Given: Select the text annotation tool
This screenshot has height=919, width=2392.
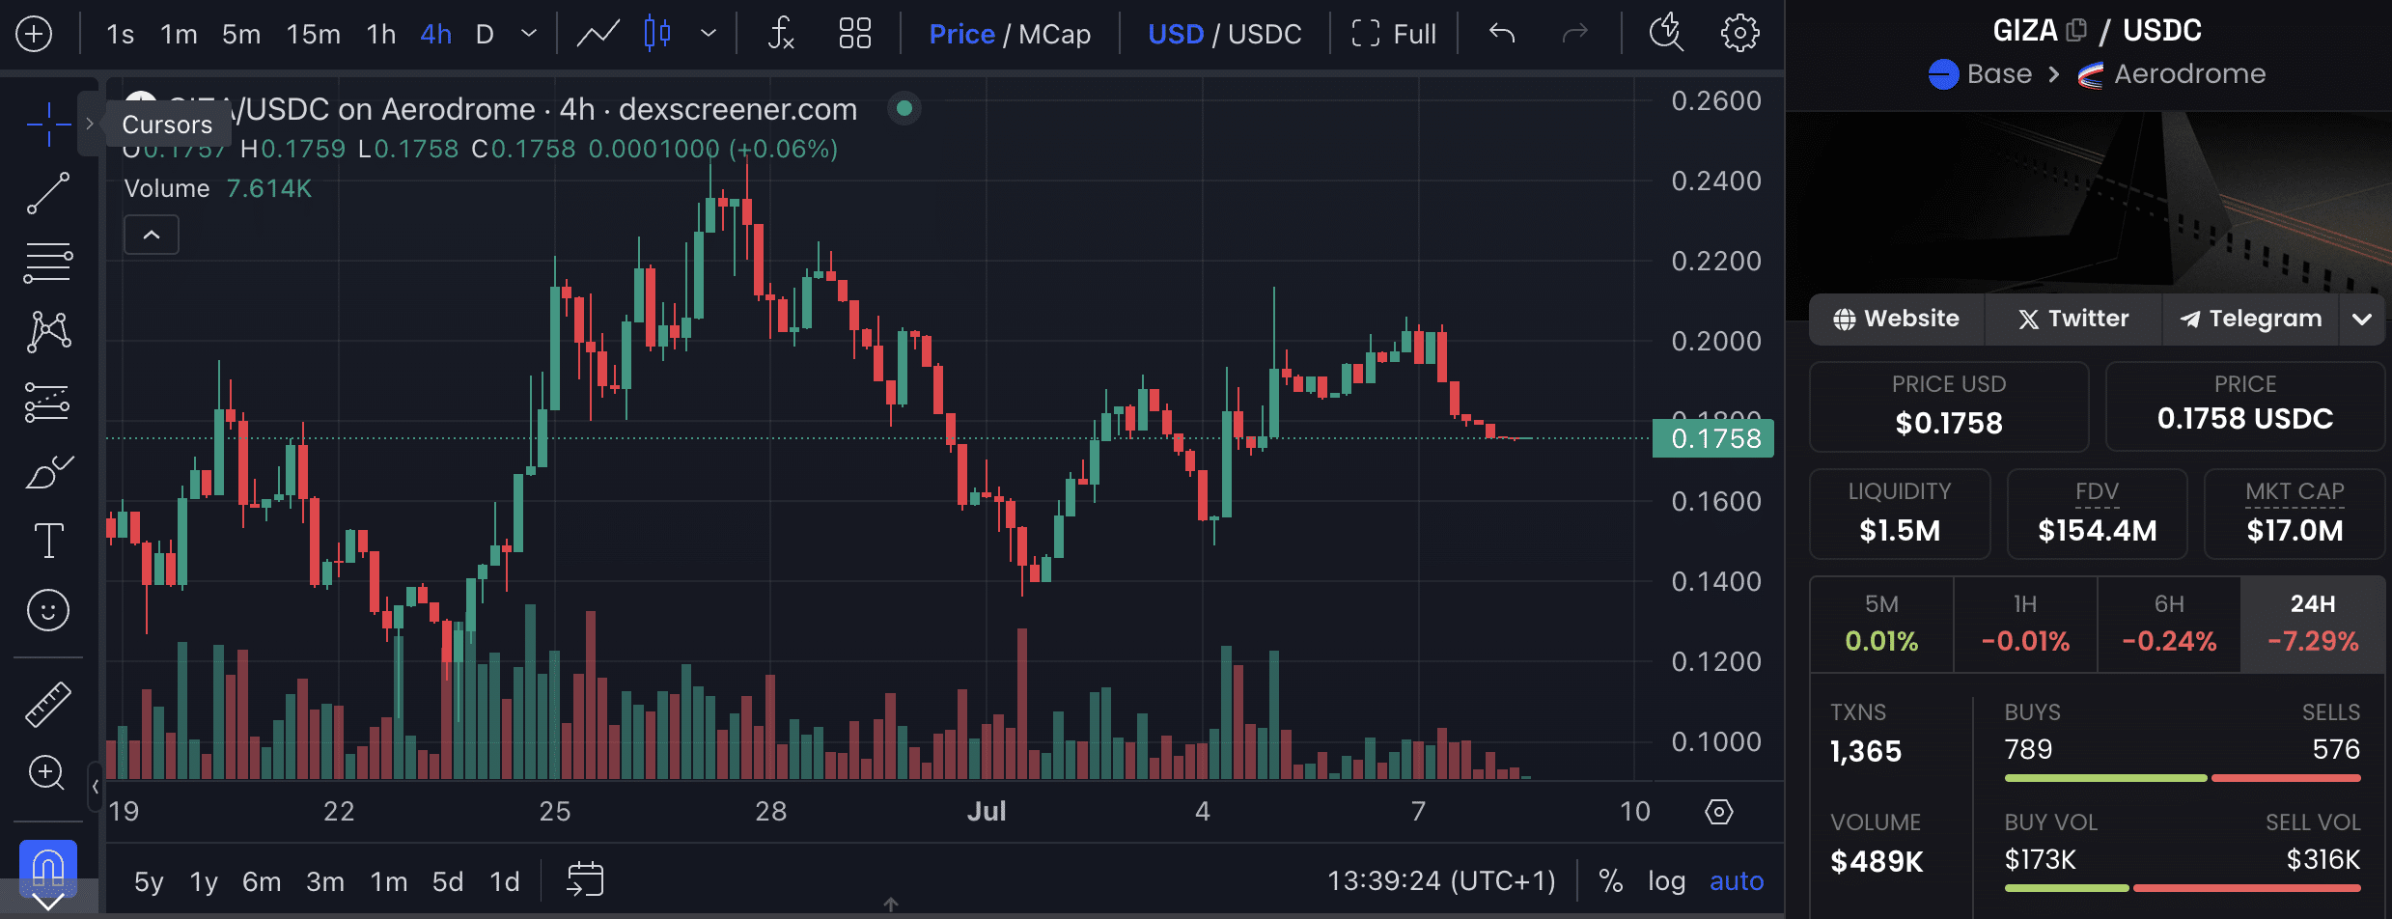Looking at the screenshot, I should [x=48, y=541].
